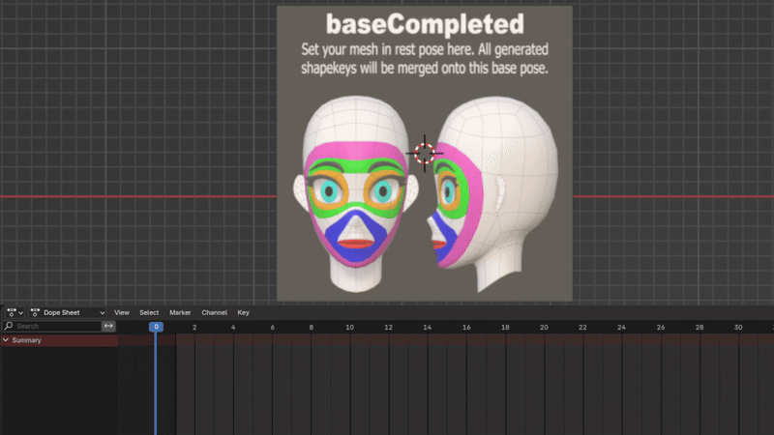Click the baseCompleted reference image

[425, 154]
